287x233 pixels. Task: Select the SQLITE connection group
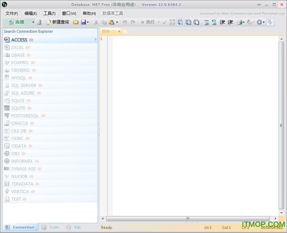coord(50,108)
